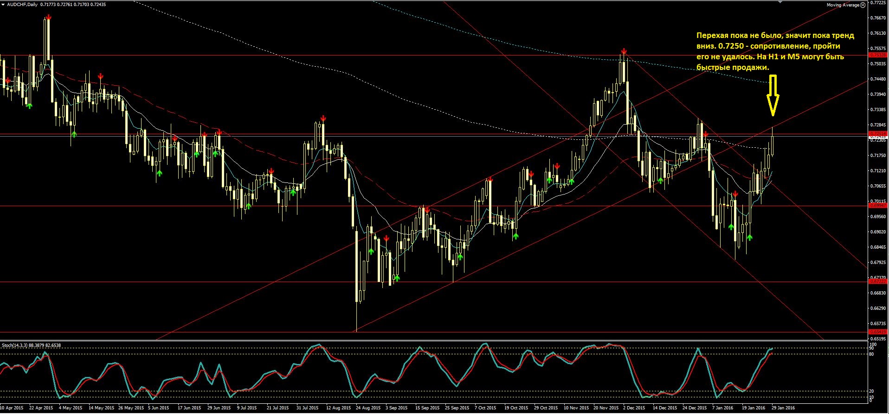Click the red 0.75328 level price tag
The image size is (889, 414).
point(877,55)
